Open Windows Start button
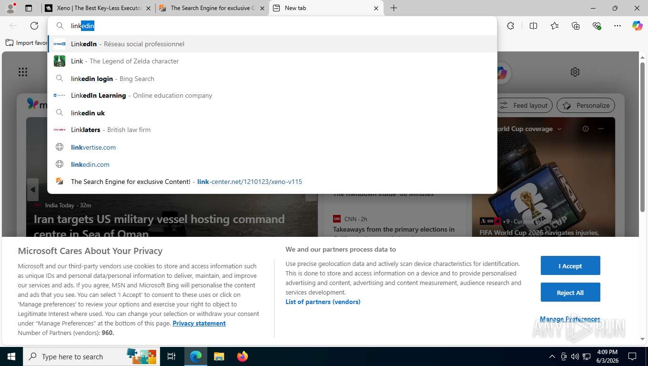Viewport: 648px width, 366px height. [11, 356]
